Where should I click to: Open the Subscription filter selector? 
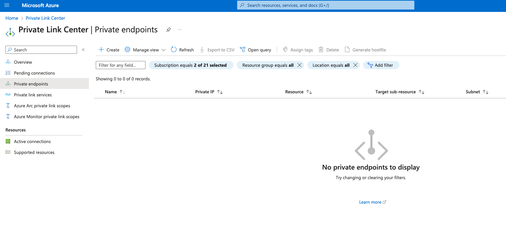click(191, 65)
